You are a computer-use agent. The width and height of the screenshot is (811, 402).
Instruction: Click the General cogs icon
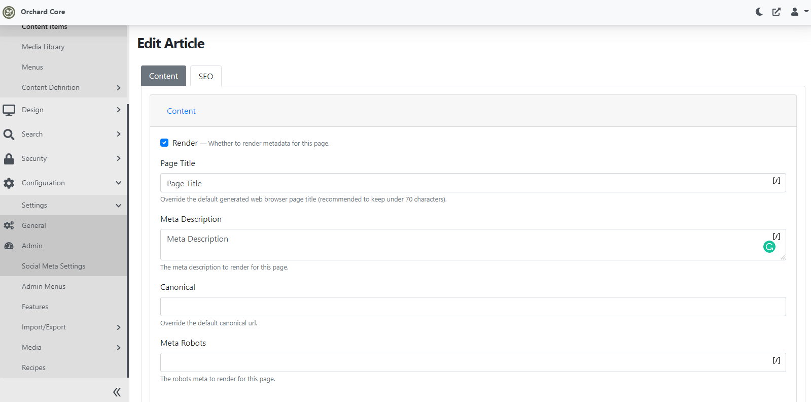coord(9,225)
